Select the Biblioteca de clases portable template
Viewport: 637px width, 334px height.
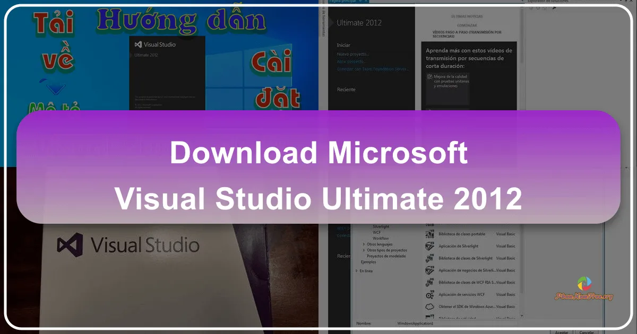(462, 234)
